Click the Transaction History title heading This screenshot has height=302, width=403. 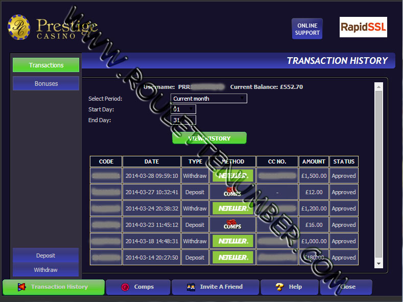(x=337, y=61)
